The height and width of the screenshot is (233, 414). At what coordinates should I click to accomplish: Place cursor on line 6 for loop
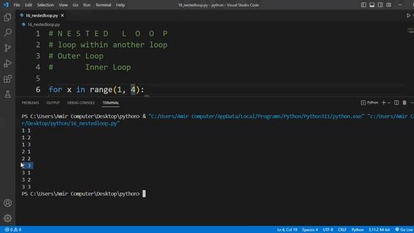[x=96, y=90]
